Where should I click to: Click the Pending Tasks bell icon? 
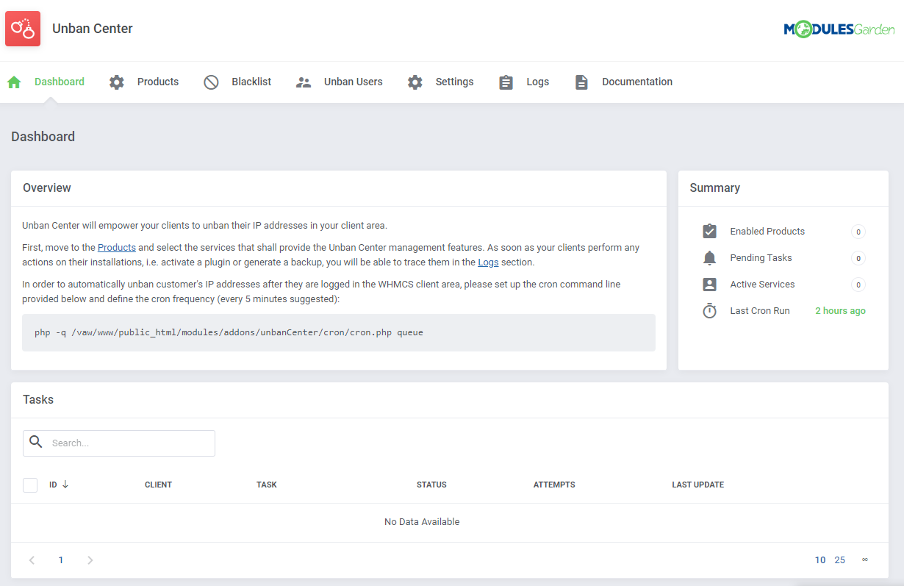click(709, 258)
